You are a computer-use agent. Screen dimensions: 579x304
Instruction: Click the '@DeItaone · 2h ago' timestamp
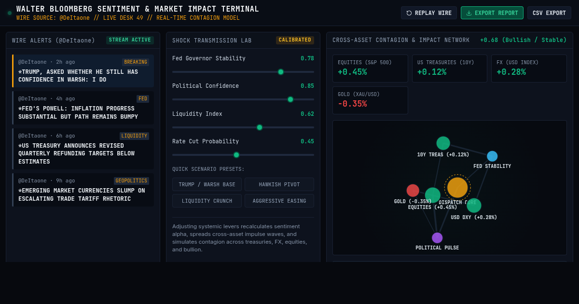pos(47,62)
